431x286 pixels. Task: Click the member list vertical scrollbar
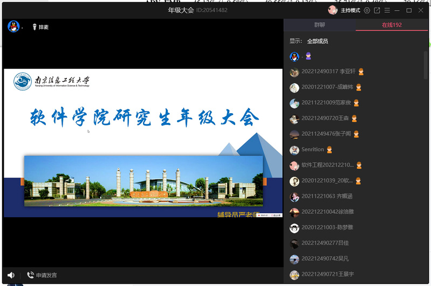[x=426, y=65]
